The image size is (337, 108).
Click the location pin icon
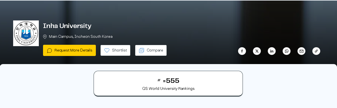(x=45, y=37)
